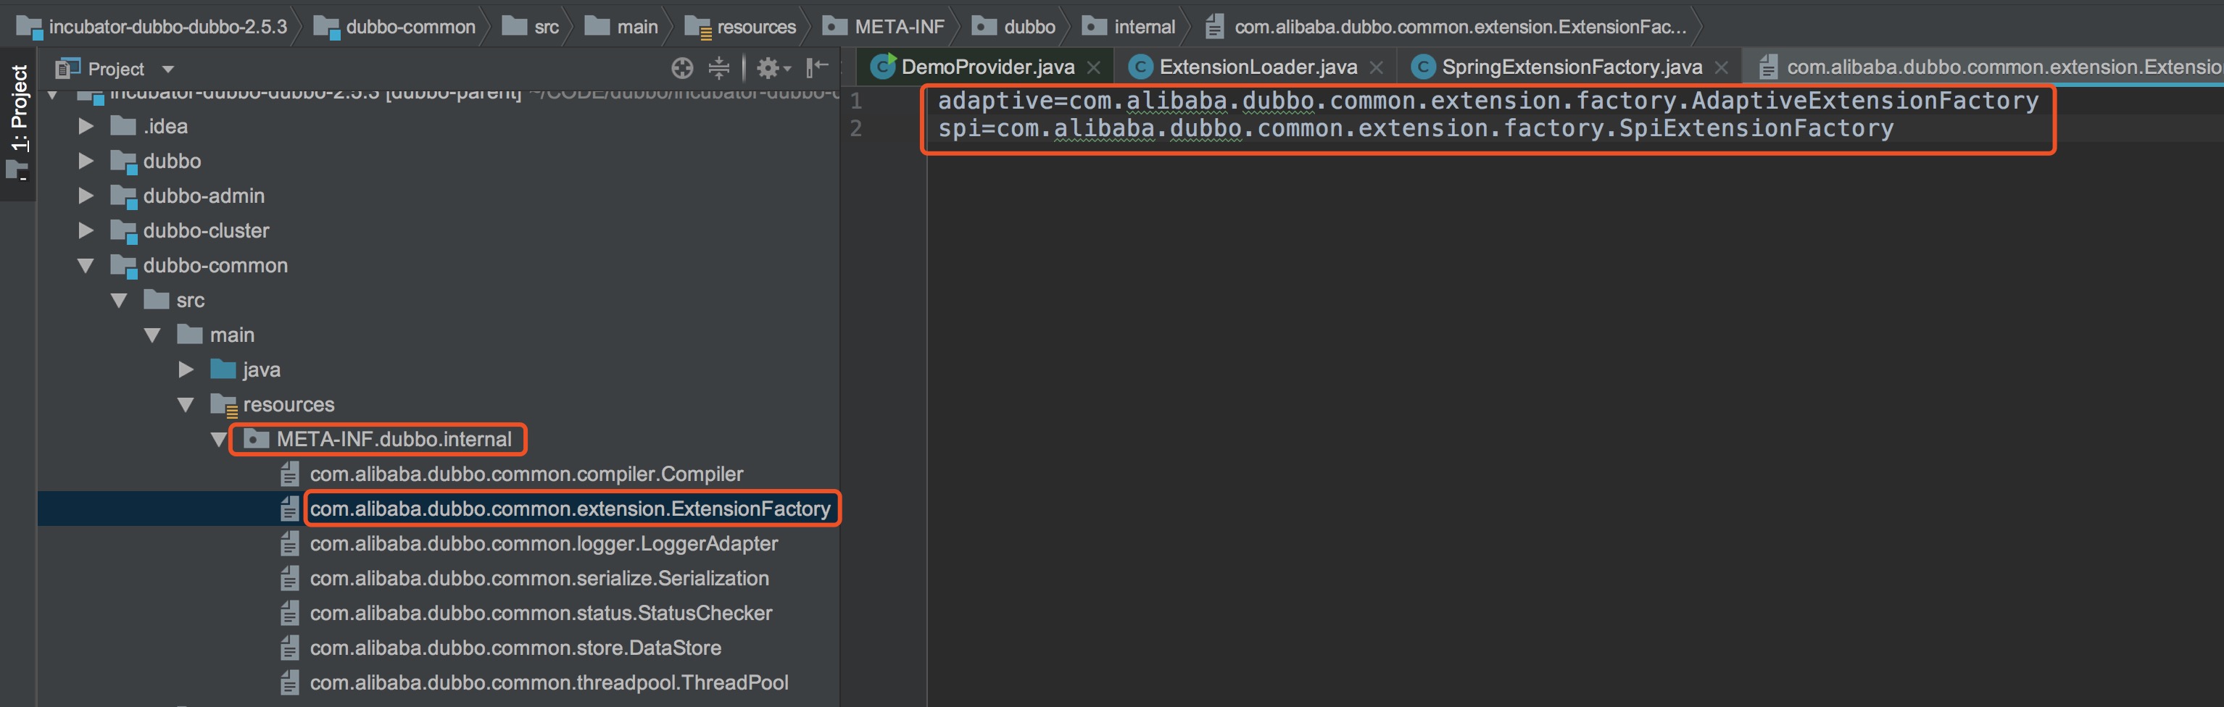Click the main folder icon in tree
Viewport: 2224px width, 707px height.
click(x=190, y=334)
